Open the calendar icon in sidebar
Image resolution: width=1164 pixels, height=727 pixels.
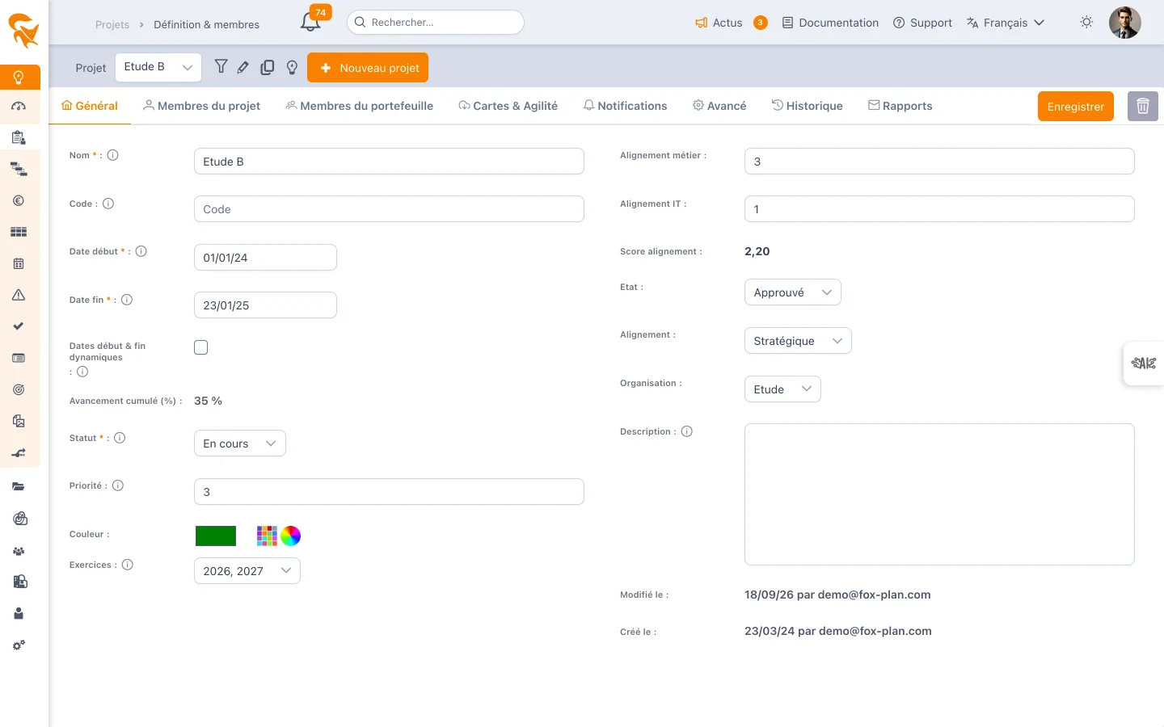tap(19, 263)
